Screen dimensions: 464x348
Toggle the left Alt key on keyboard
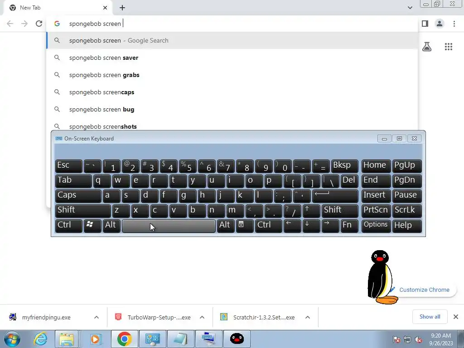pyautogui.click(x=111, y=226)
